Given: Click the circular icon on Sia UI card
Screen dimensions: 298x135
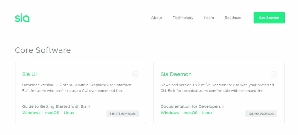Looking at the screenshot, I should [135, 74].
